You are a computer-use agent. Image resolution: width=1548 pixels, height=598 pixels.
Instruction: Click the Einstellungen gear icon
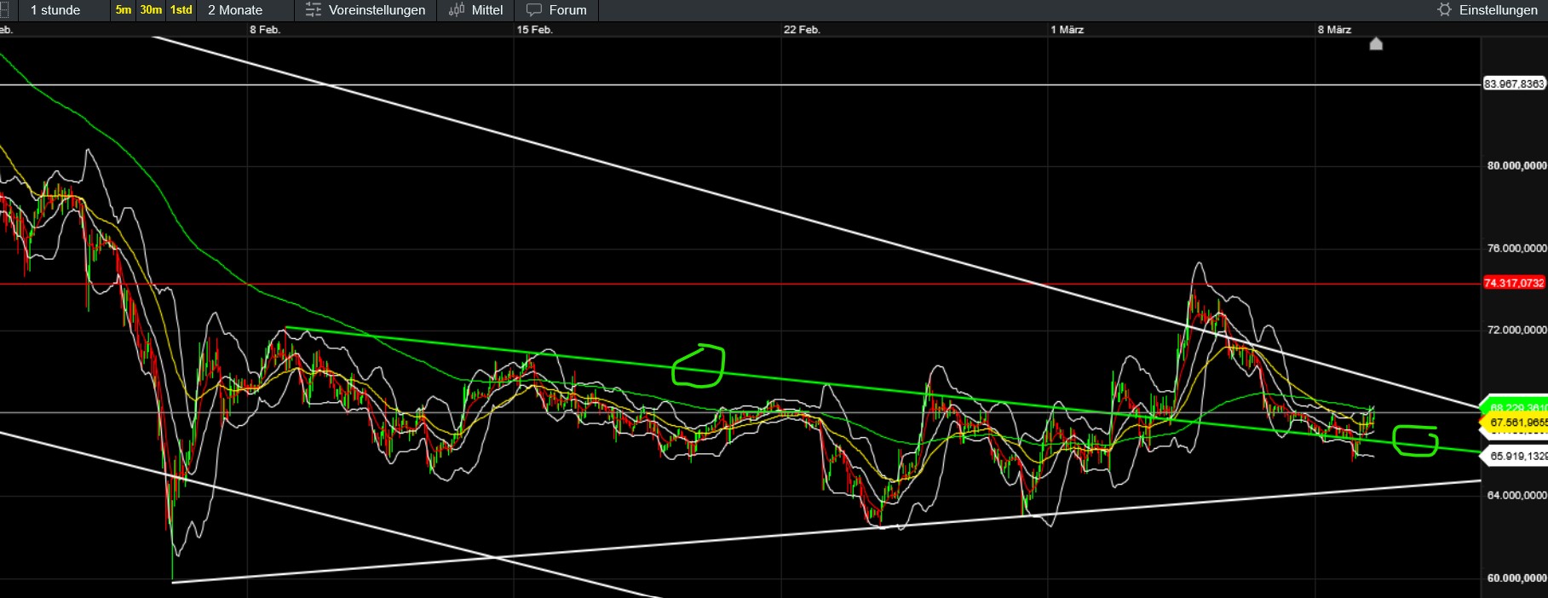tap(1444, 10)
